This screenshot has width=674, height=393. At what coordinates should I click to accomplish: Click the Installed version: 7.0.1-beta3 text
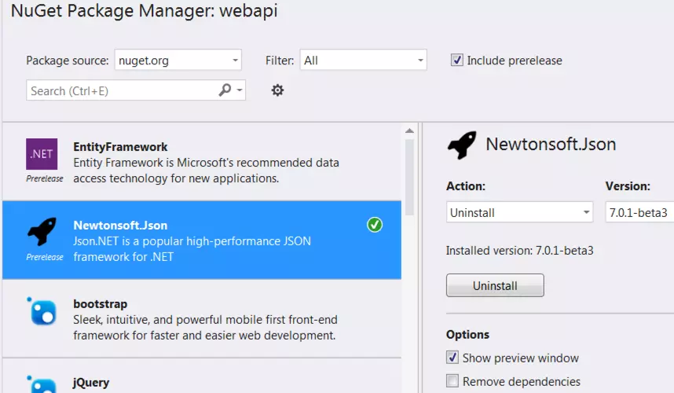[519, 251]
